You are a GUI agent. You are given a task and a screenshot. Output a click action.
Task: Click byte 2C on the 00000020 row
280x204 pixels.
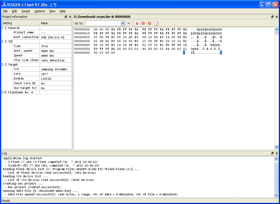click(x=96, y=37)
